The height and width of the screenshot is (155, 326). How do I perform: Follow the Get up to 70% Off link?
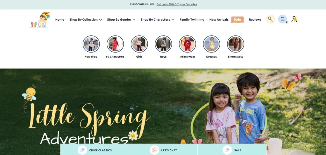[x=177, y=4]
